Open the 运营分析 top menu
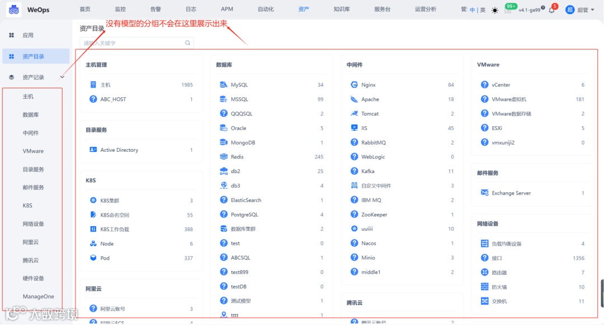604x325 pixels. click(x=426, y=9)
